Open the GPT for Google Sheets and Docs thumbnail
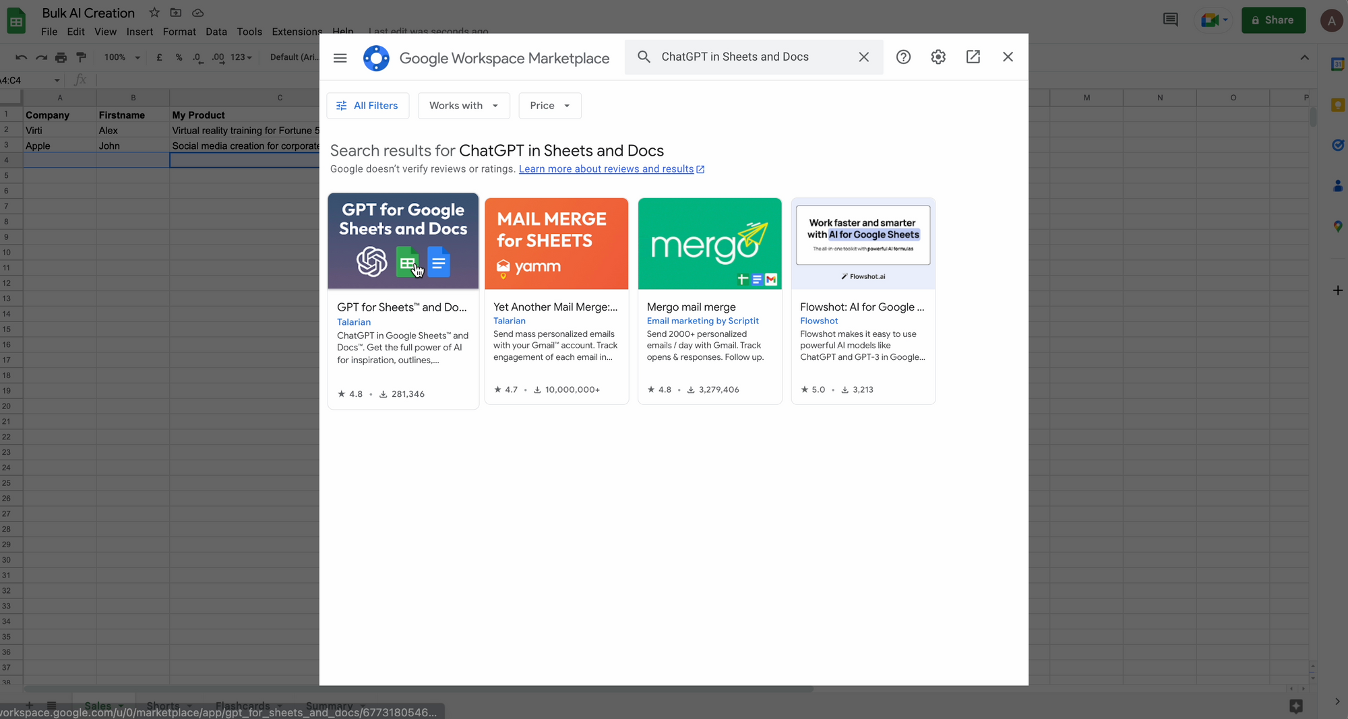The height and width of the screenshot is (719, 1348). (403, 241)
